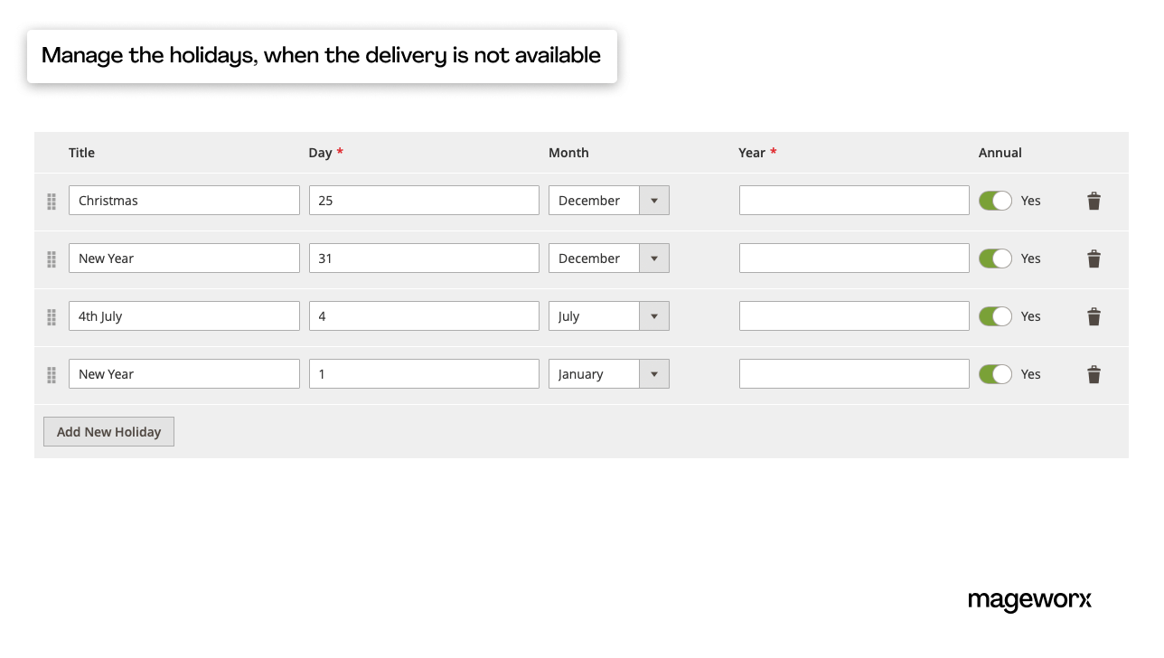1164x658 pixels.
Task: Click the drag handle beside 4th July
Action: click(x=52, y=316)
